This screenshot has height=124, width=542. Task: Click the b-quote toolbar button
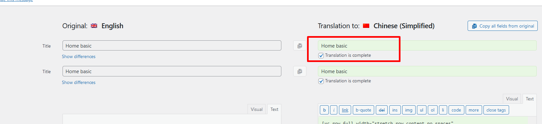363,110
